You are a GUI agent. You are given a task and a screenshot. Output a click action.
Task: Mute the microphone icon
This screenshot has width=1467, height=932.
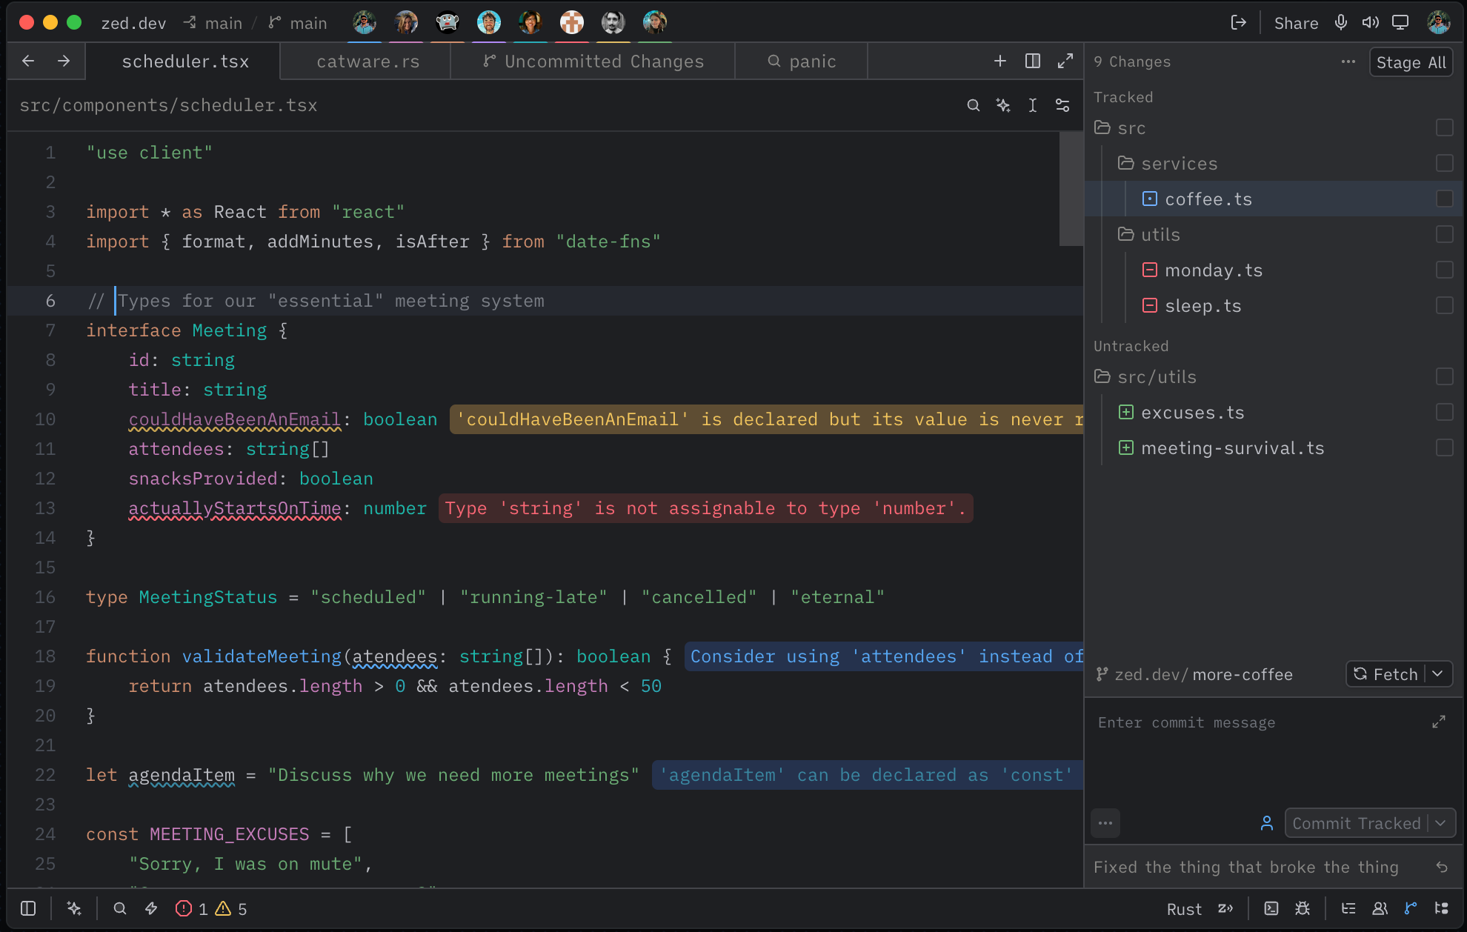click(x=1341, y=22)
